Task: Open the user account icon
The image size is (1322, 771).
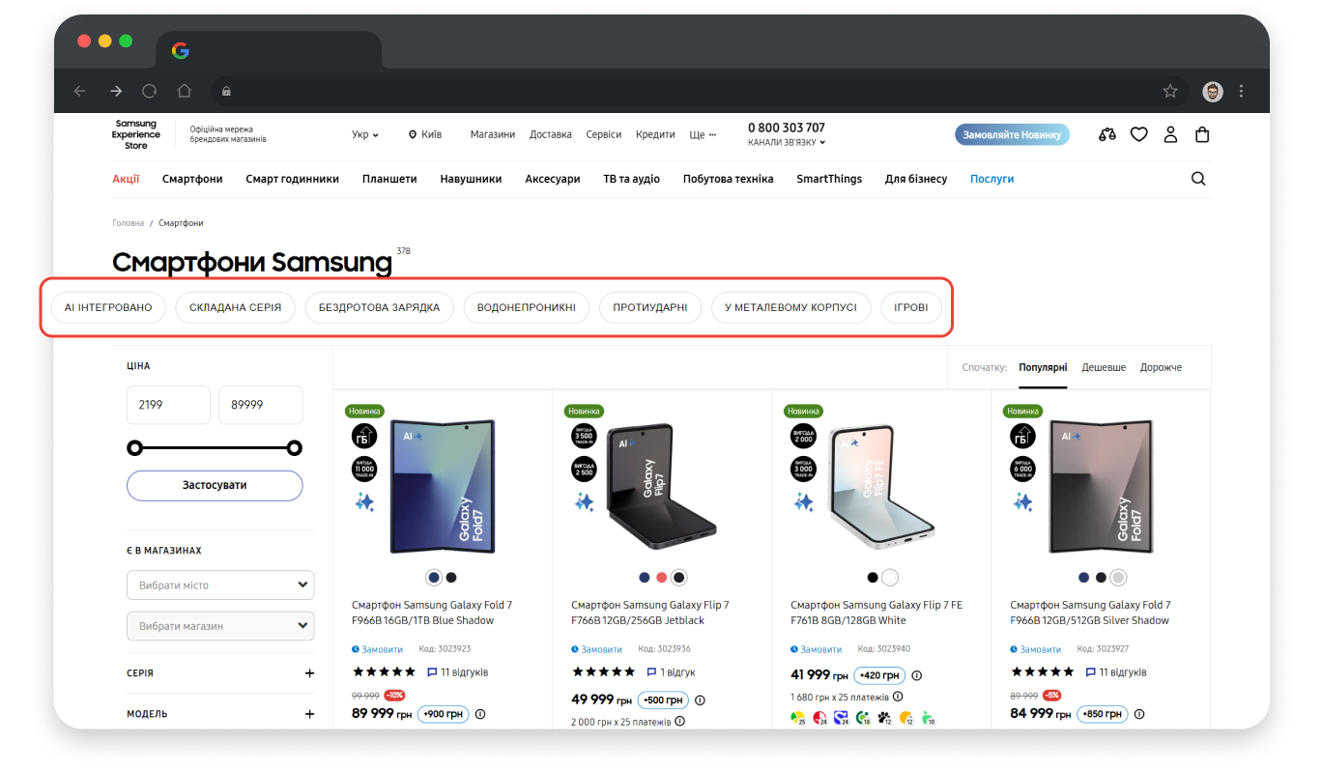Action: (x=1170, y=134)
